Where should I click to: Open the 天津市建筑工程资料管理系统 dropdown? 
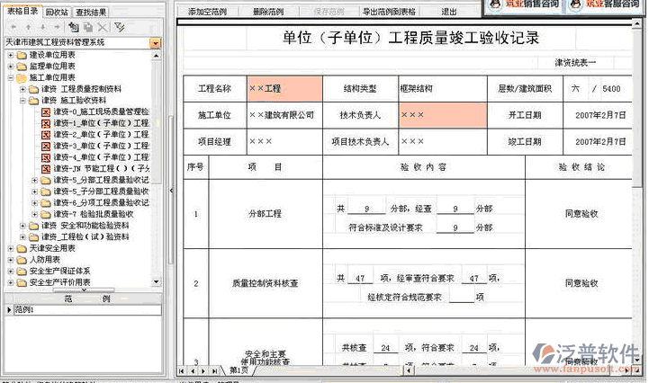[x=156, y=42]
